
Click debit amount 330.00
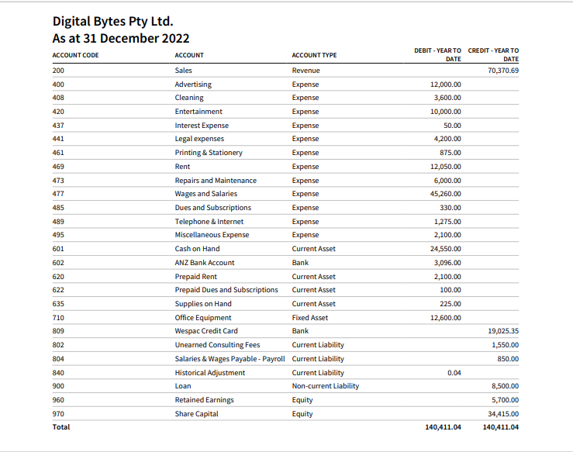tap(450, 208)
